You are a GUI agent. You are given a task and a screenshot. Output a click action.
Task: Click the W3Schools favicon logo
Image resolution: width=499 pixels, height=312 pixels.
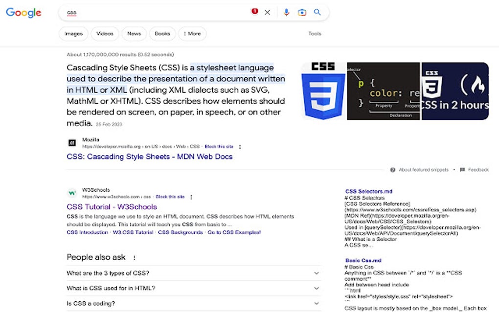click(71, 193)
